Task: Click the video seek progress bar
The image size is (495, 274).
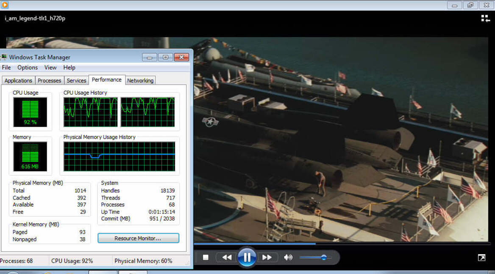Action: tap(342, 244)
